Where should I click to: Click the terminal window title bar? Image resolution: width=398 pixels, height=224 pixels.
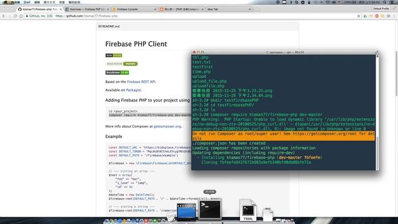pos(285,52)
